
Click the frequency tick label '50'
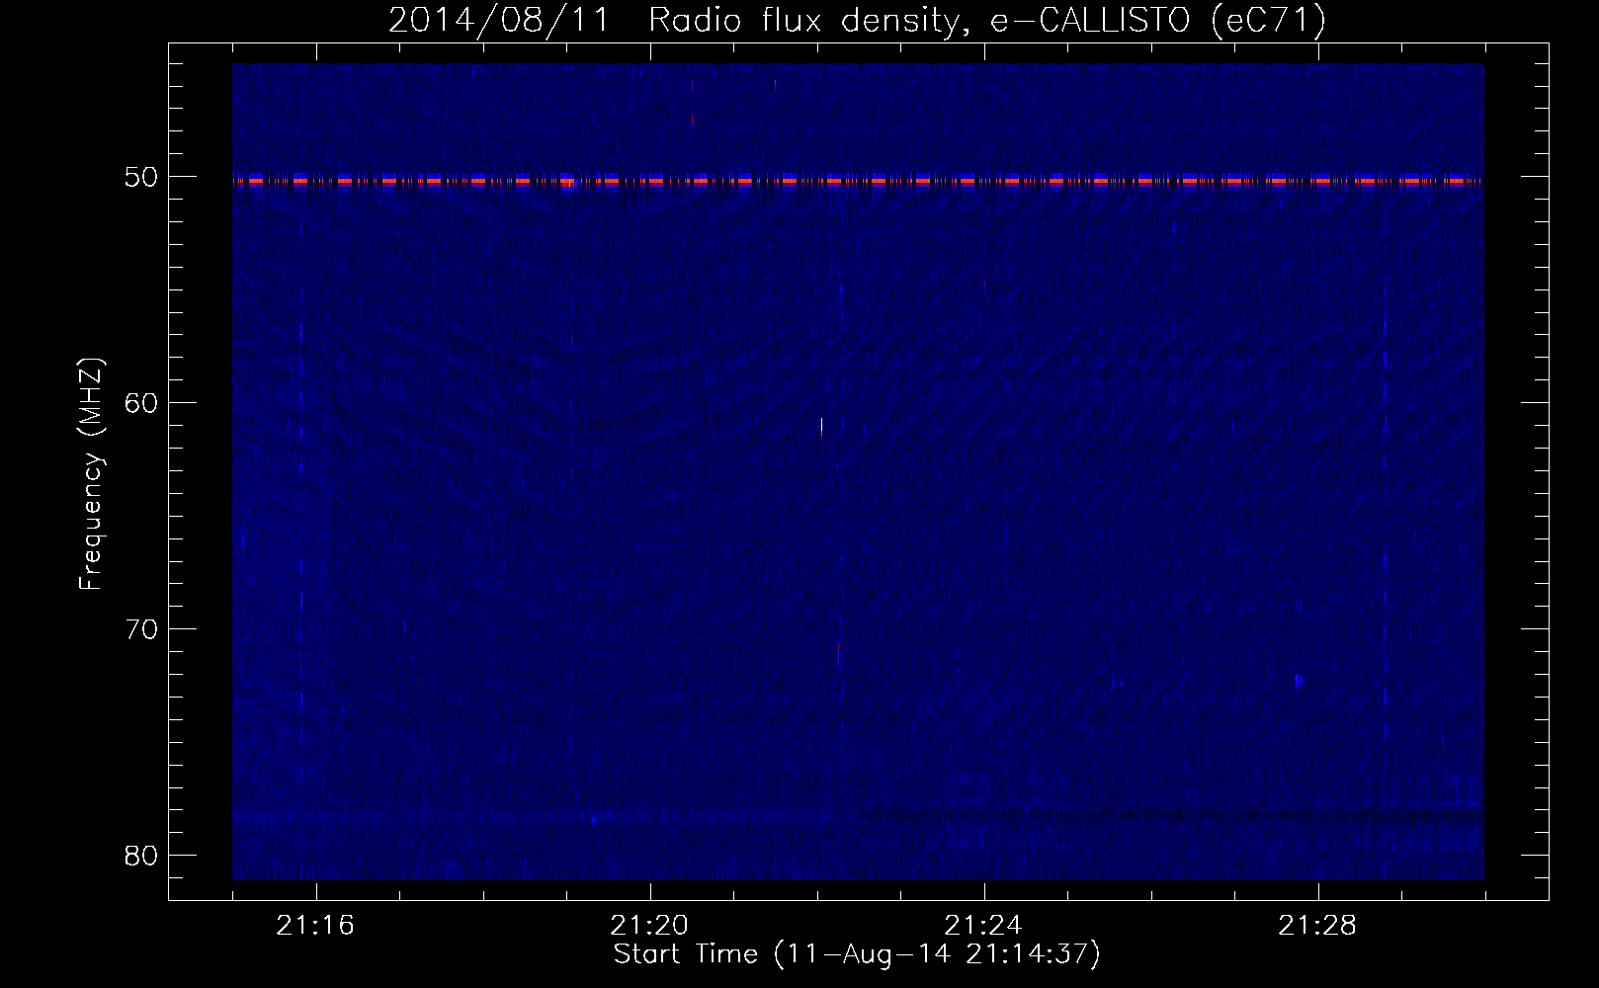pos(141,177)
